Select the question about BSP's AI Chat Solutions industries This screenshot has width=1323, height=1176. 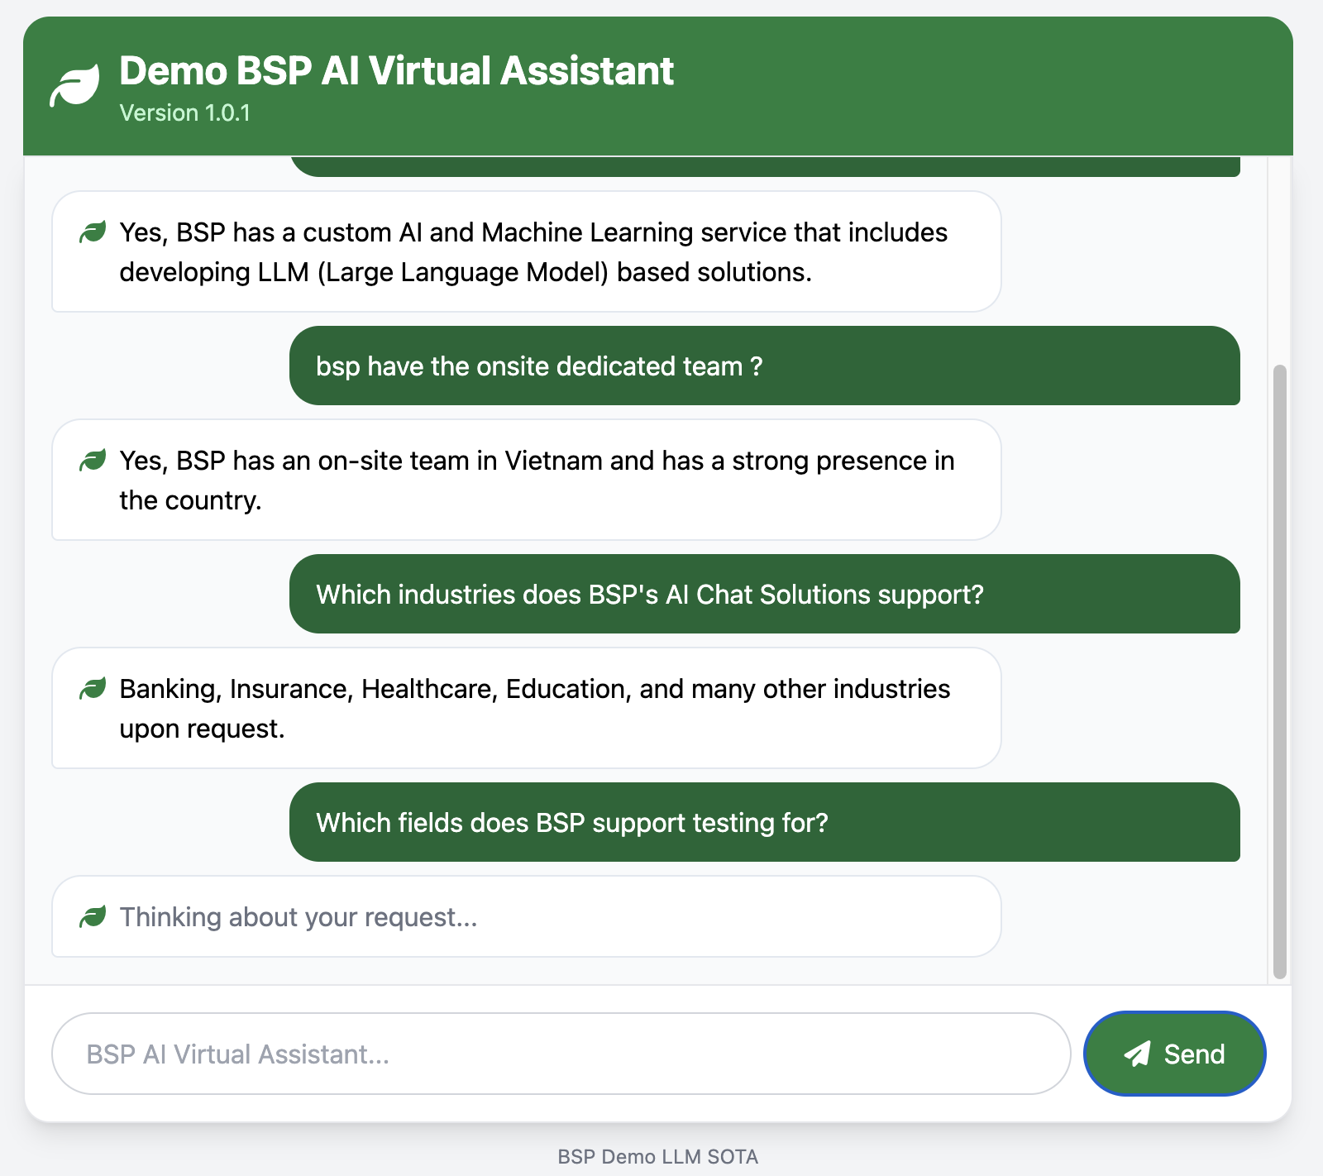(x=765, y=594)
